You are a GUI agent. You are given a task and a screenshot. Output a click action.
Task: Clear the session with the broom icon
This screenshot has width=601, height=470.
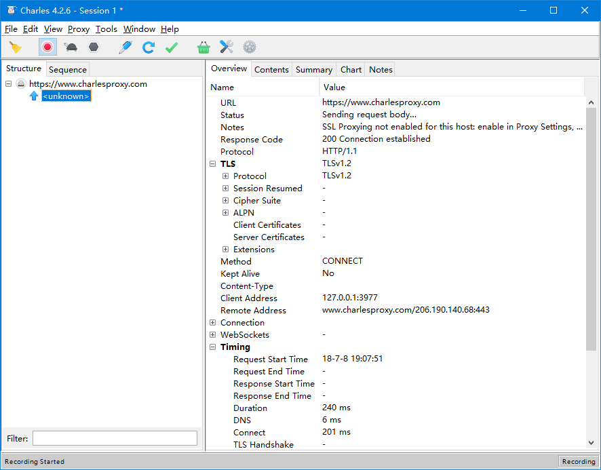16,47
